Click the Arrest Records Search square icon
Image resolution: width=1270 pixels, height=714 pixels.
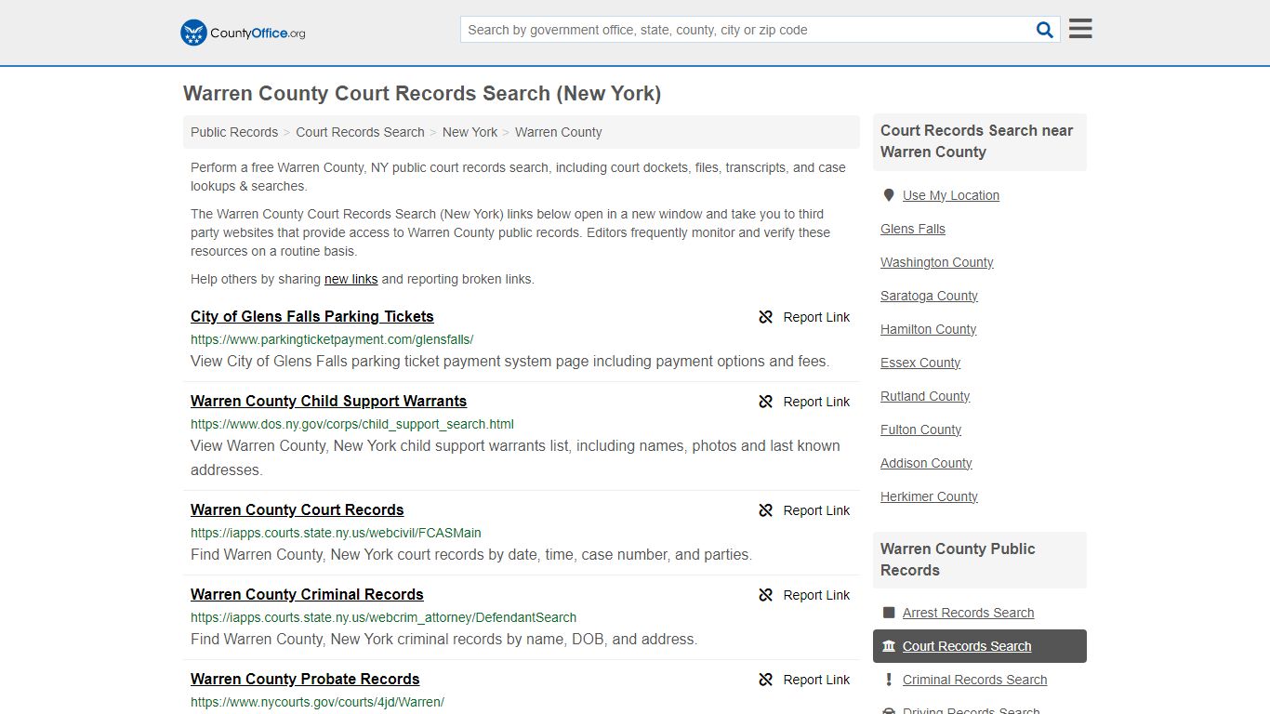[889, 613]
